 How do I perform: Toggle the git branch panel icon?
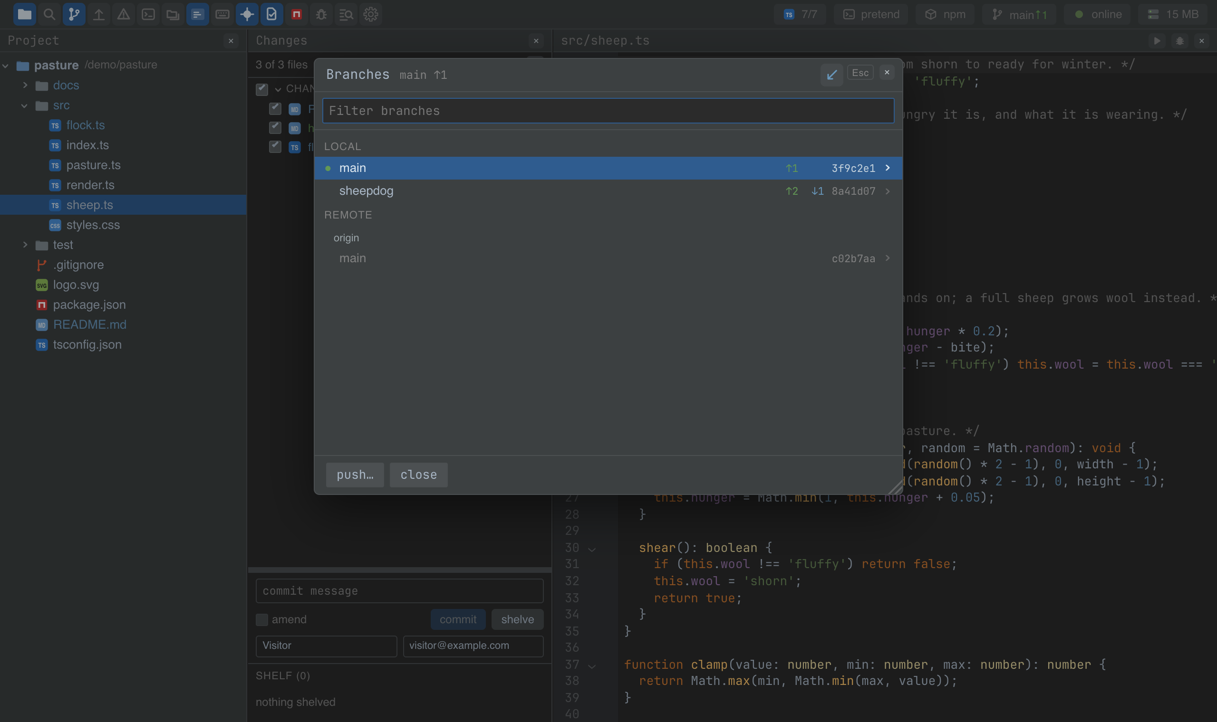[x=74, y=14]
